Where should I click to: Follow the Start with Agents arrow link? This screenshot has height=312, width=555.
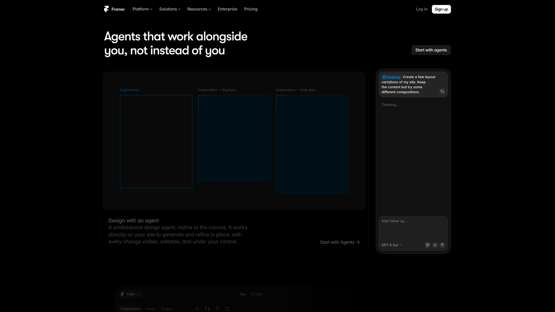point(340,242)
